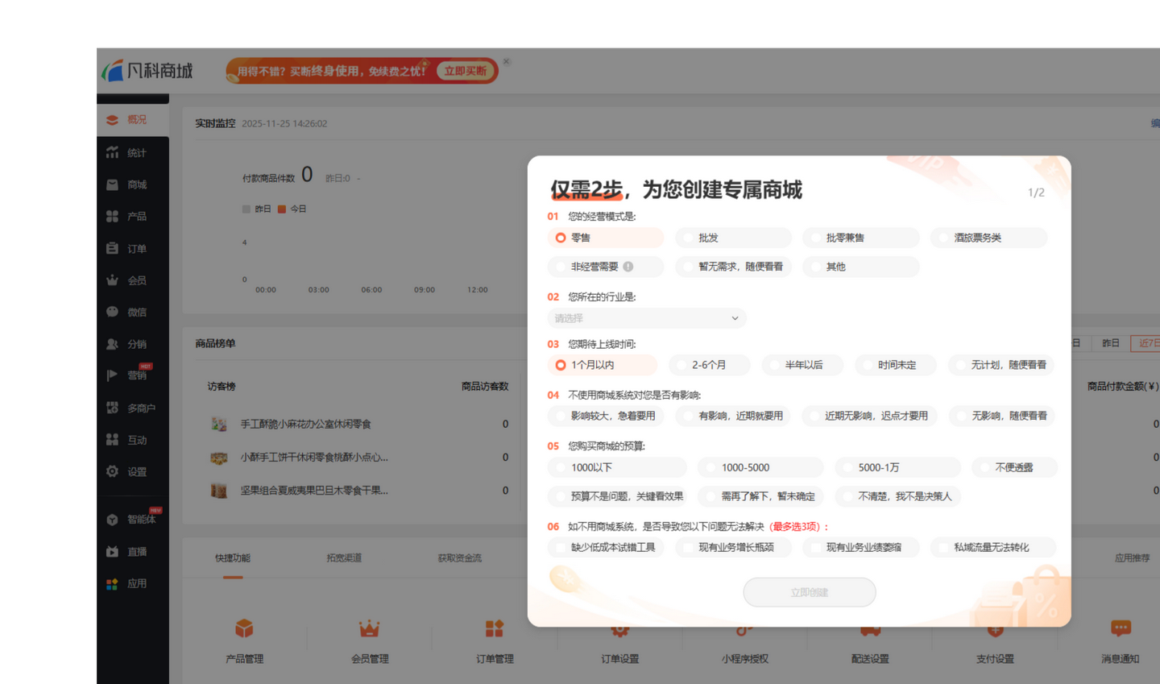Close the promo banner with X

[507, 61]
